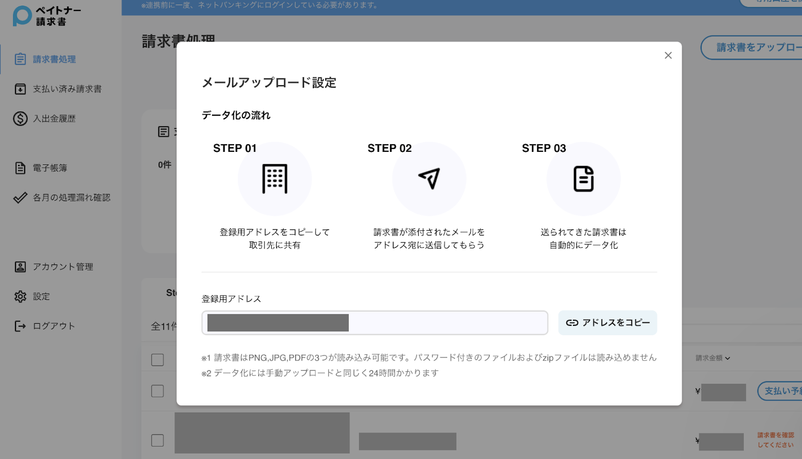Click the 支払い予約 button in the first row
Image resolution: width=802 pixels, height=459 pixels.
[x=780, y=391]
